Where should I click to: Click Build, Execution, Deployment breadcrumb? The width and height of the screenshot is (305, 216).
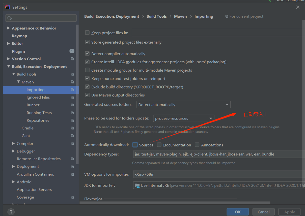click(x=112, y=16)
